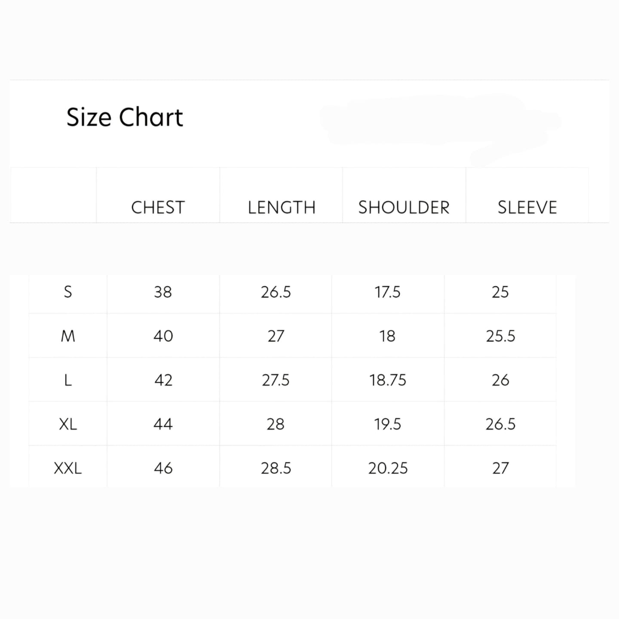Select the SHOULDER column header
The height and width of the screenshot is (619, 619).
click(404, 208)
